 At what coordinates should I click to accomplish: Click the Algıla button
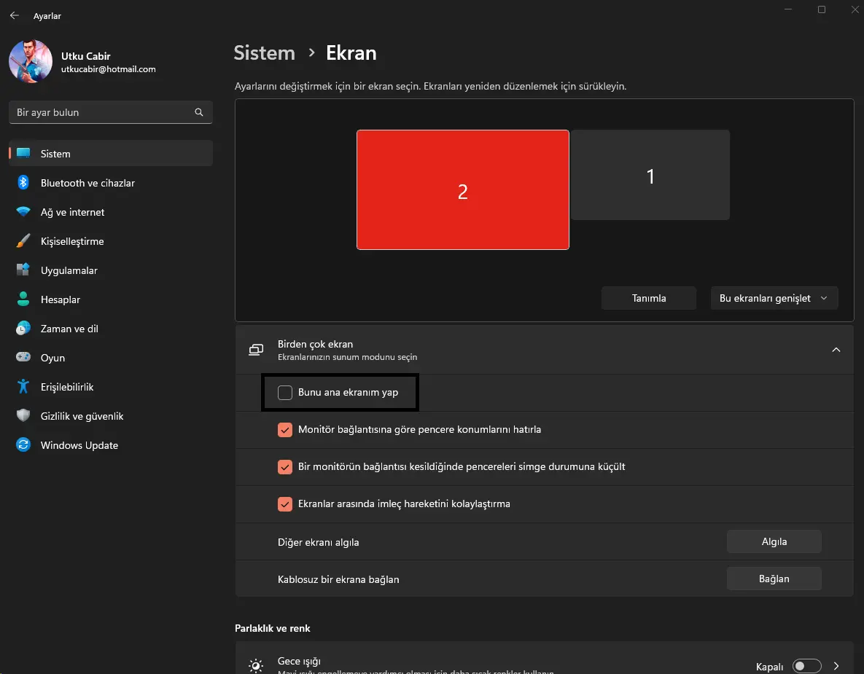(x=774, y=541)
